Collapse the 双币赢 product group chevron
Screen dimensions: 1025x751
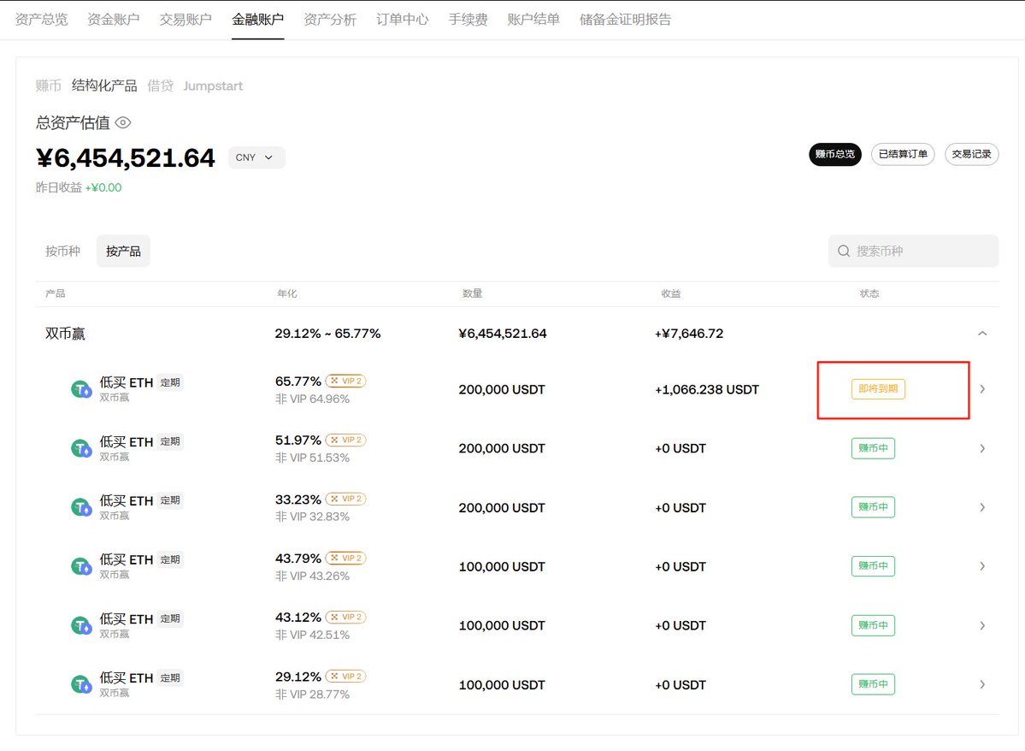pos(982,334)
